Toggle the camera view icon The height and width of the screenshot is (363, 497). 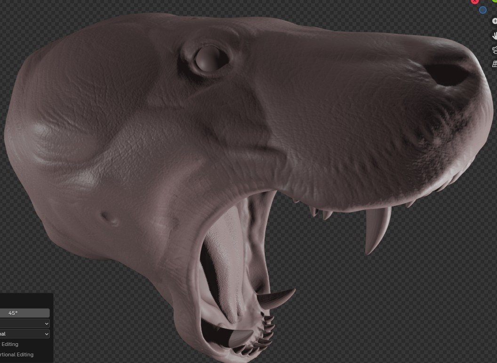coord(495,49)
